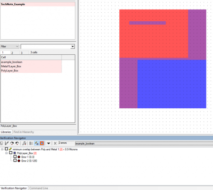
Task: Tick the Error 2 (0.125) checkbox
Action: coord(15,160)
